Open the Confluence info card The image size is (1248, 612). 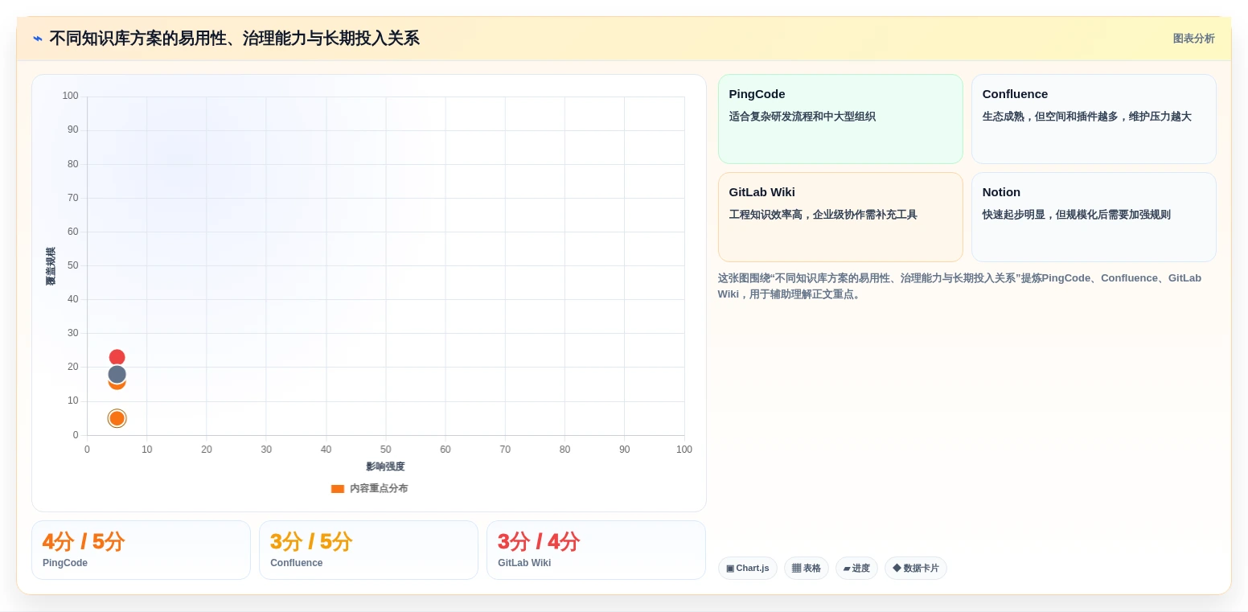1094,119
